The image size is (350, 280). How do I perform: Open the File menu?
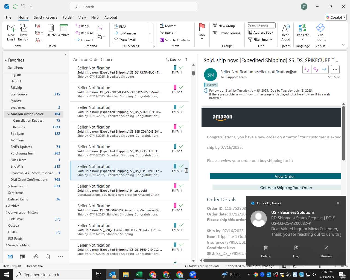(x=8, y=17)
